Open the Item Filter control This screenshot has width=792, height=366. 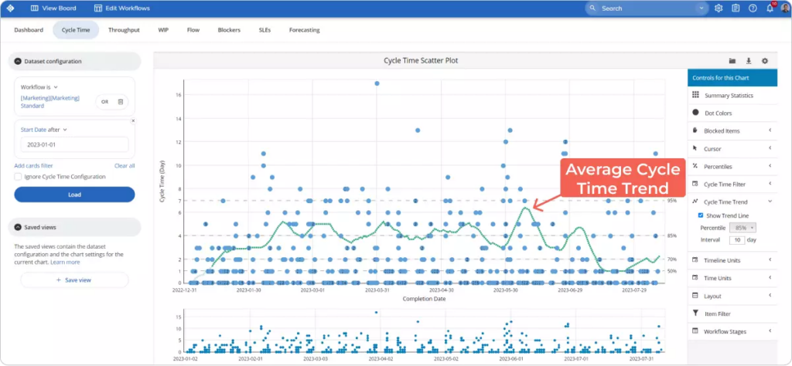coord(732,313)
